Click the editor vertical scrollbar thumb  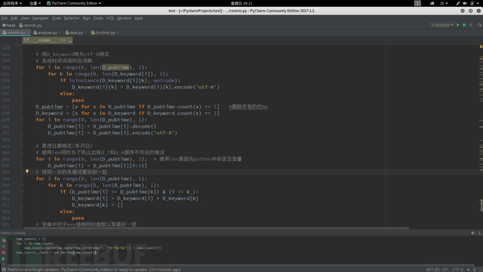[x=481, y=205]
